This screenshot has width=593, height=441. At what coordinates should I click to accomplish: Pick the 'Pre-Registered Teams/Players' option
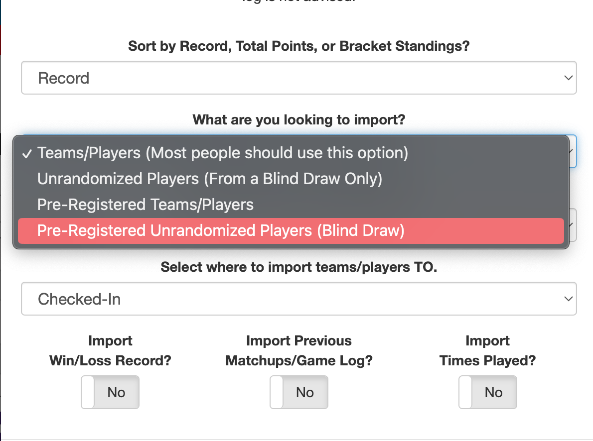tap(146, 205)
